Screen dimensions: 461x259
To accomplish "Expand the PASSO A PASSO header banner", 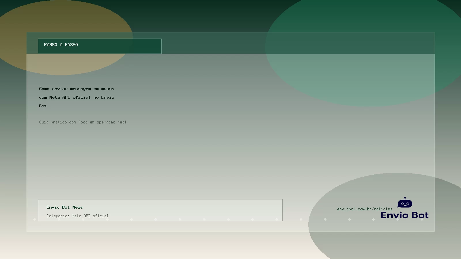I will tap(100, 46).
